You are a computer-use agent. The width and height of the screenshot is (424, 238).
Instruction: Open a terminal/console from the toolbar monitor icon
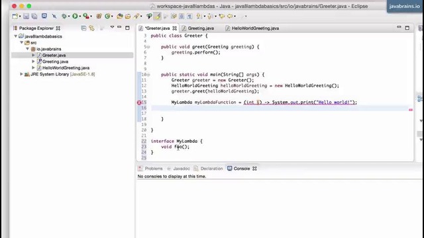[44, 16]
